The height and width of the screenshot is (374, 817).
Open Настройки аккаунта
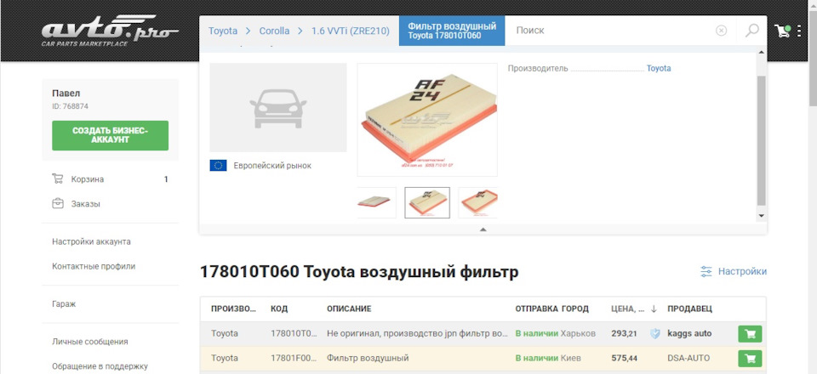pos(91,241)
